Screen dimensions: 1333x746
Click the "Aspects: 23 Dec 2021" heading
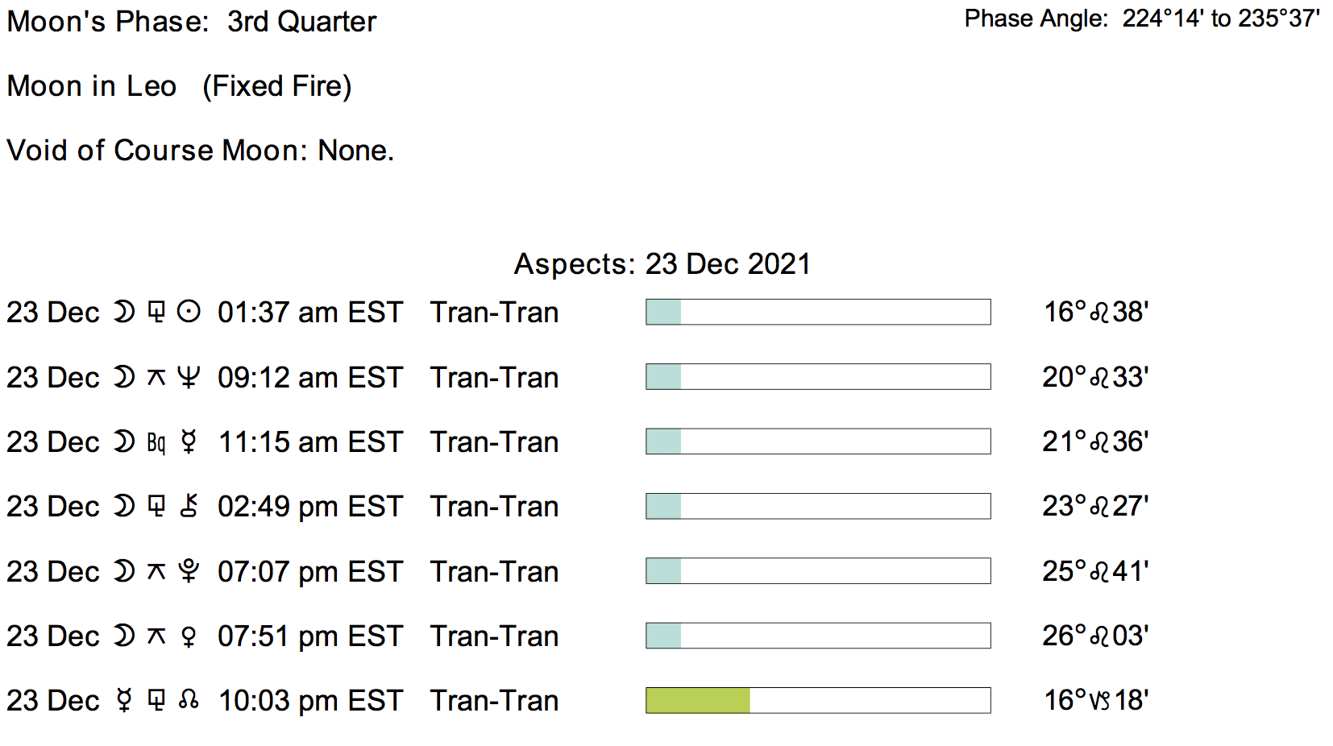point(662,264)
